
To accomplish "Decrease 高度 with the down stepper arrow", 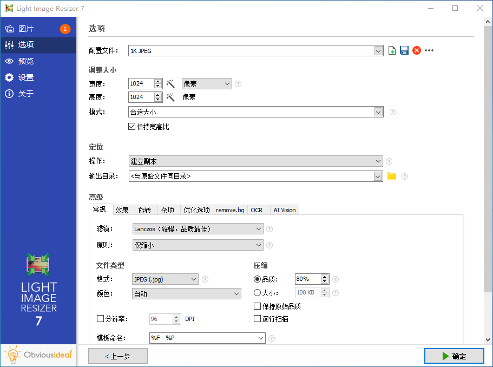I will click(158, 100).
